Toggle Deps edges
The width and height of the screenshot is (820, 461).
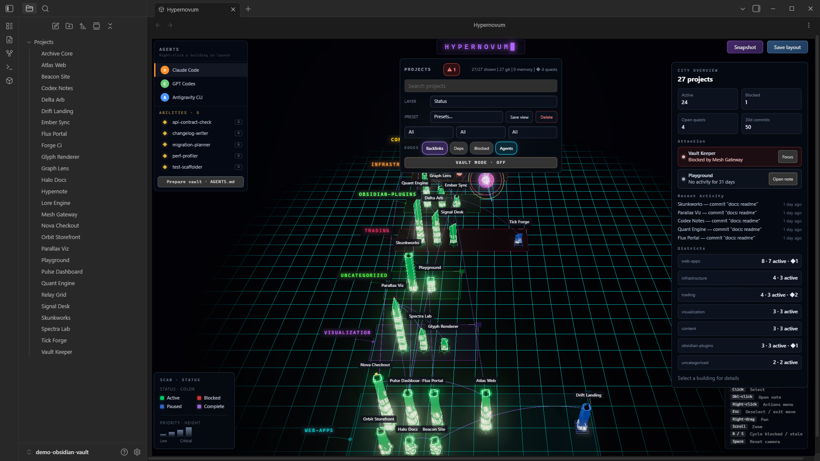coord(459,148)
